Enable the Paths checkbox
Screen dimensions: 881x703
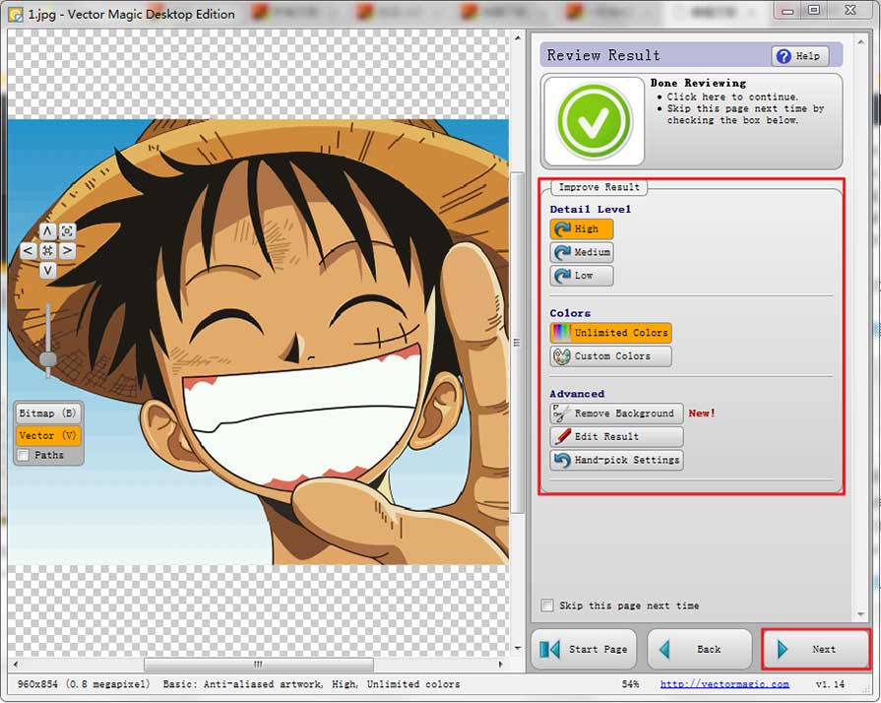24,455
